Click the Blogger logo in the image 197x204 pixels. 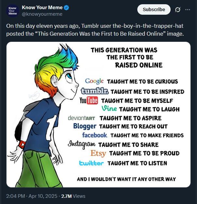84,126
